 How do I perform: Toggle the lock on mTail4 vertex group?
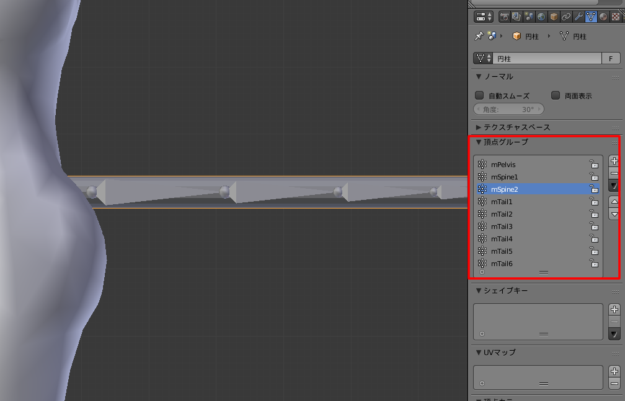point(594,238)
